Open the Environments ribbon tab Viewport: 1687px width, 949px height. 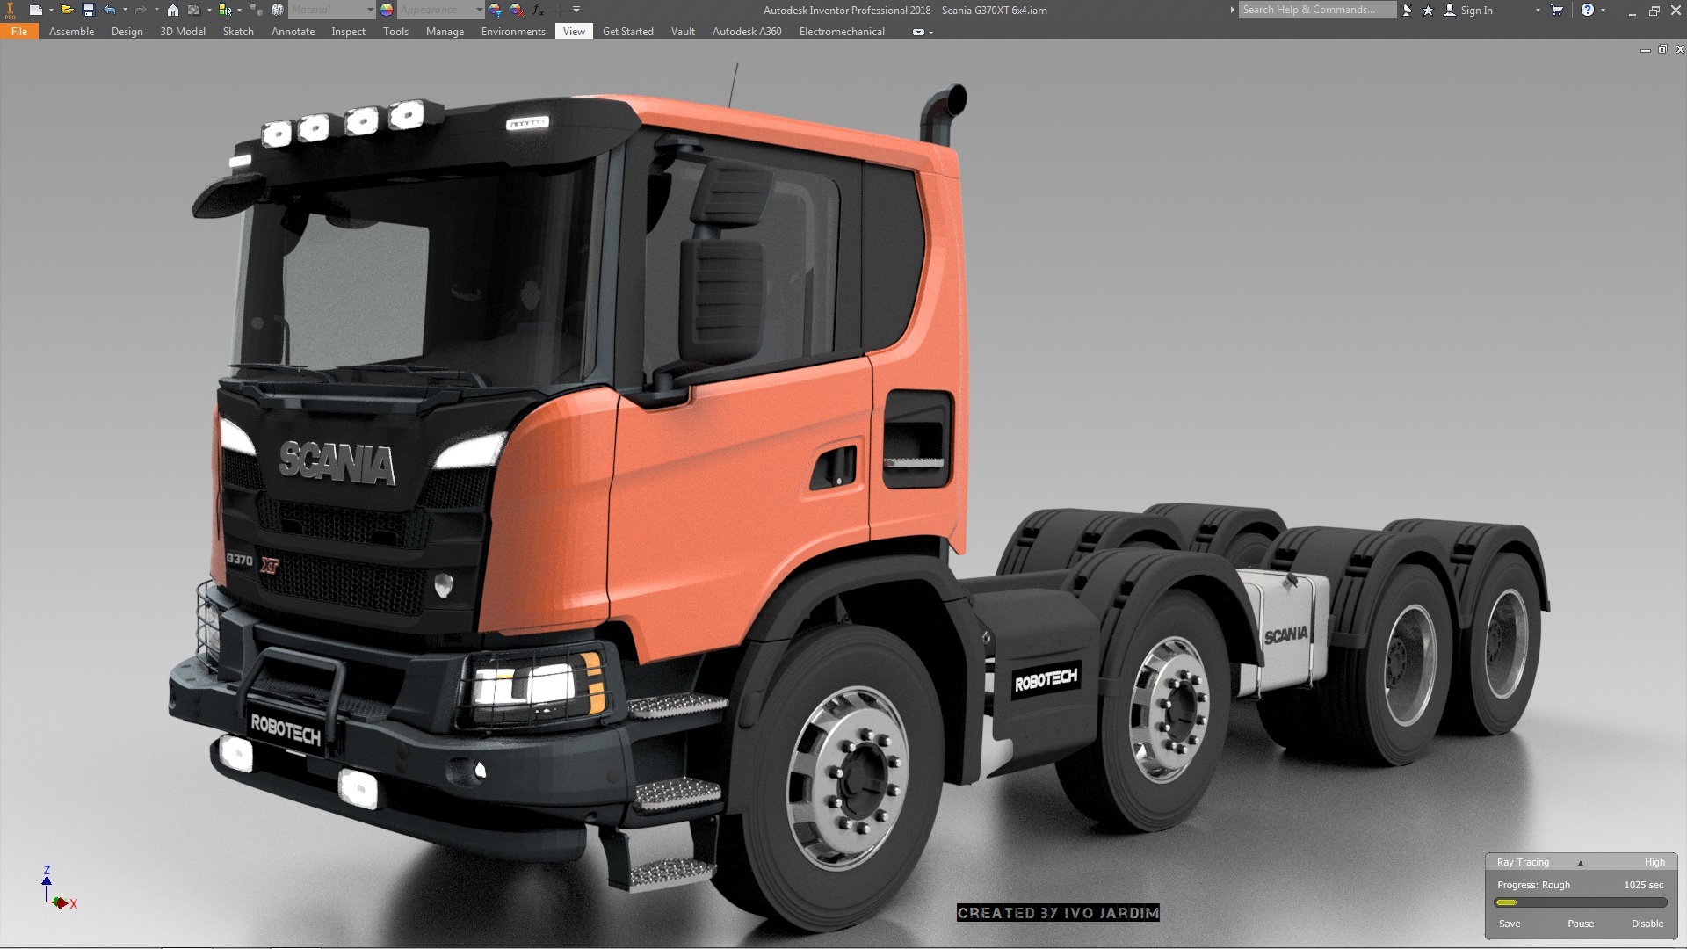coord(513,31)
